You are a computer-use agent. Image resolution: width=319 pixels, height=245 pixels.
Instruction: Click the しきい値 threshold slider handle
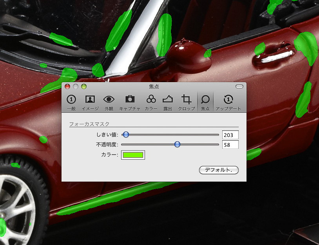(126, 135)
